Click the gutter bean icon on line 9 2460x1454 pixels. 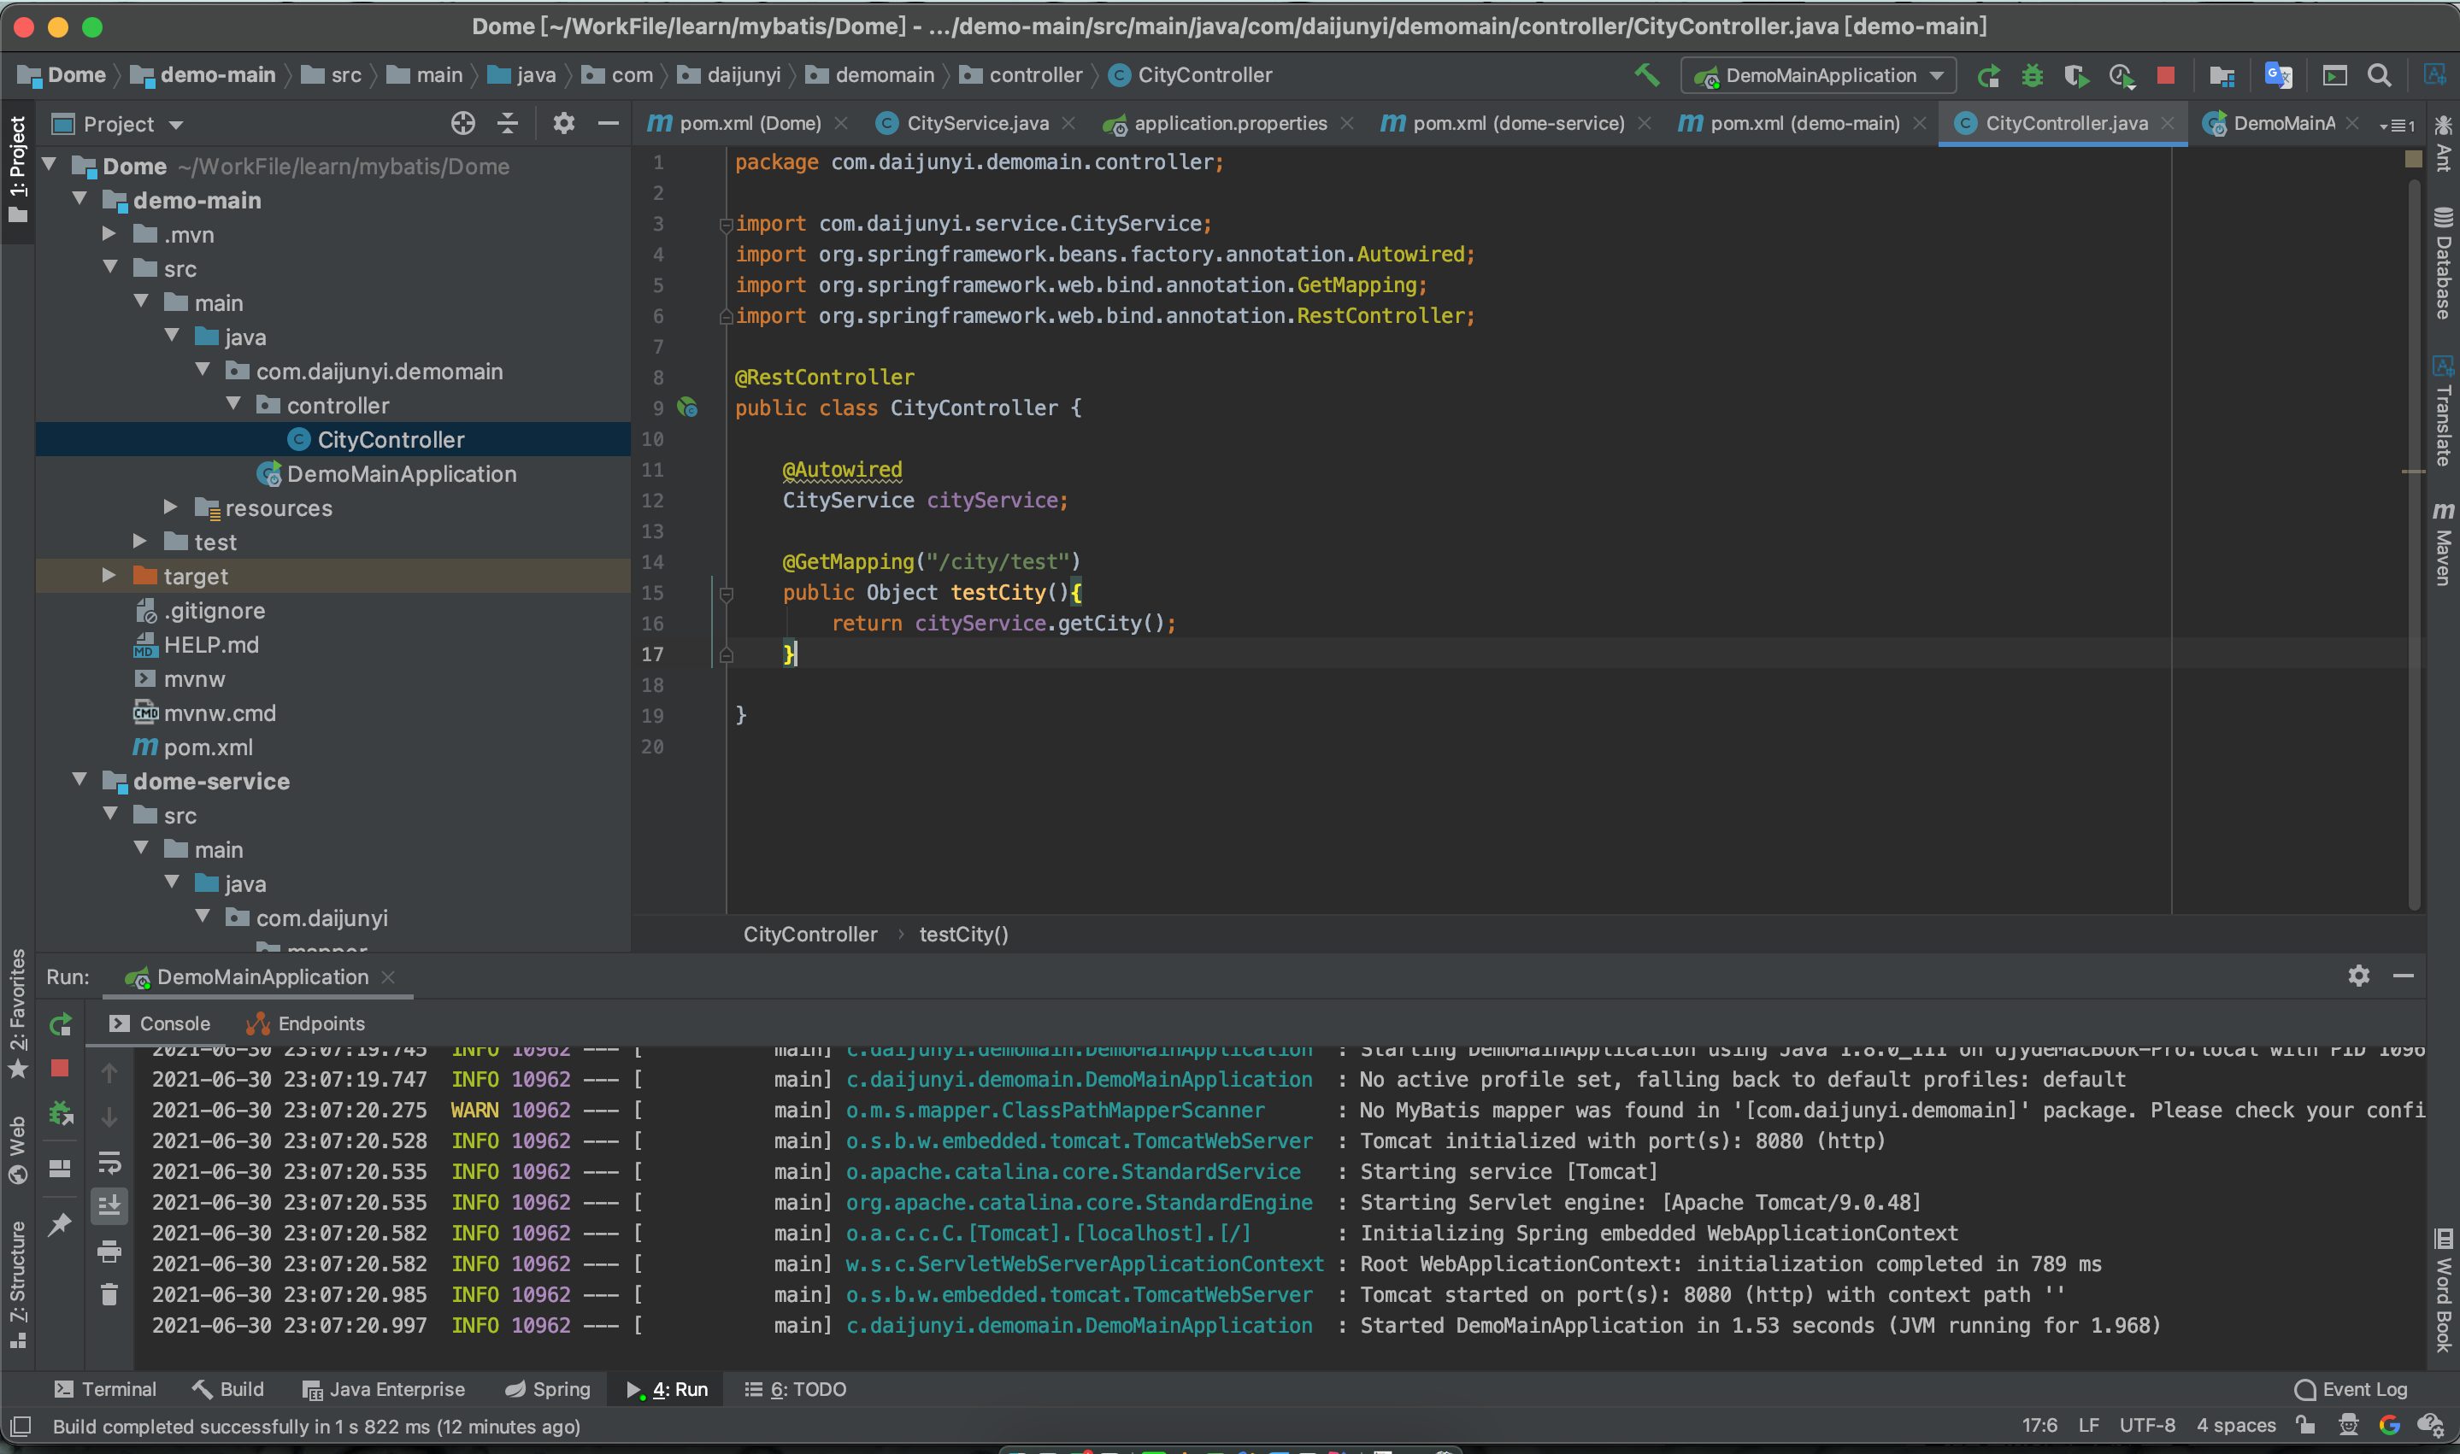[x=688, y=407]
